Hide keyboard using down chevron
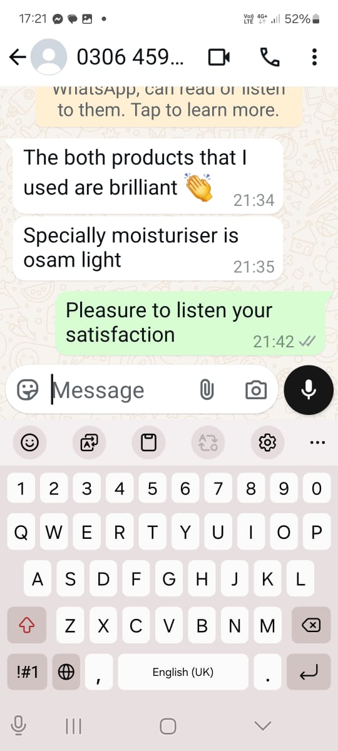338x751 pixels. tap(264, 726)
